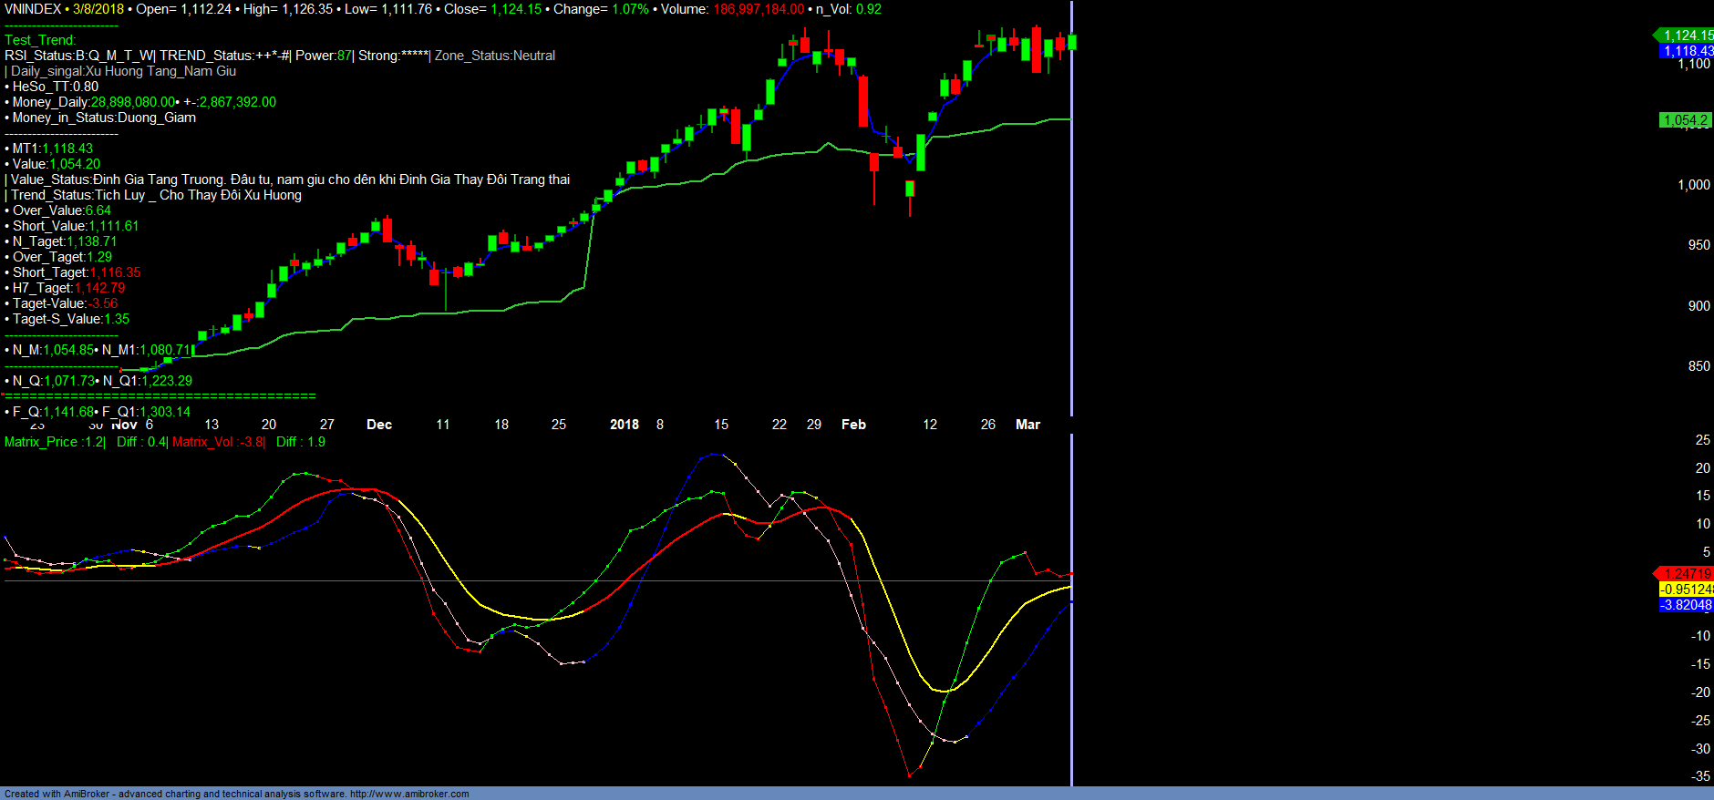Image resolution: width=1714 pixels, height=800 pixels.
Task: Click the green 1,124.15 price tag
Action: pos(1686,36)
